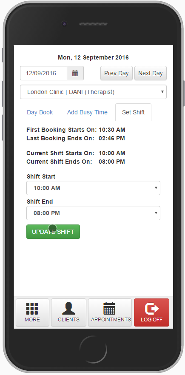Open the Shift Start time dropdown

[x=93, y=188]
